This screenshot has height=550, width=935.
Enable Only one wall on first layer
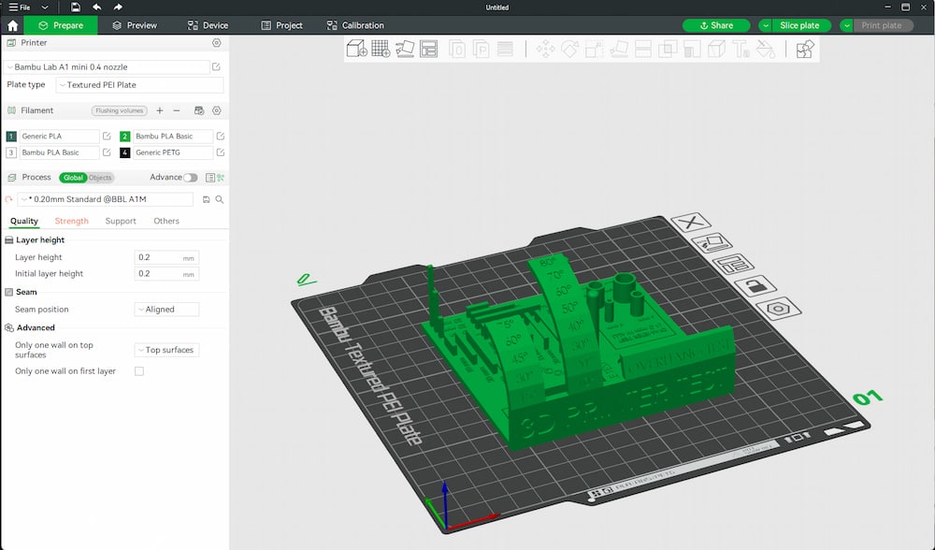point(139,371)
